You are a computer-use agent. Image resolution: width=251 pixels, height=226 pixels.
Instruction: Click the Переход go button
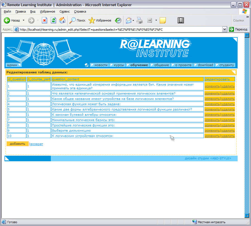coord(238,29)
